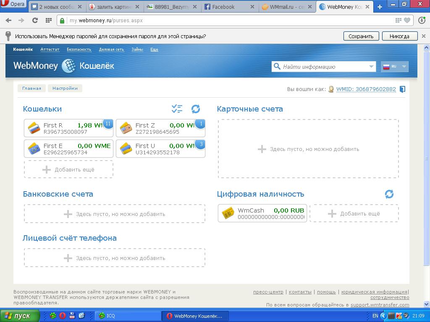
Task: Switch to the 88981_Bezym tab
Action: [x=172, y=7]
